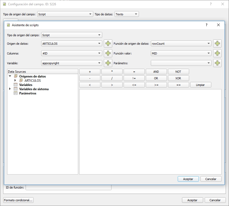Click the plus icon beside the Variable dropdown
This screenshot has width=229, height=206.
108,63
